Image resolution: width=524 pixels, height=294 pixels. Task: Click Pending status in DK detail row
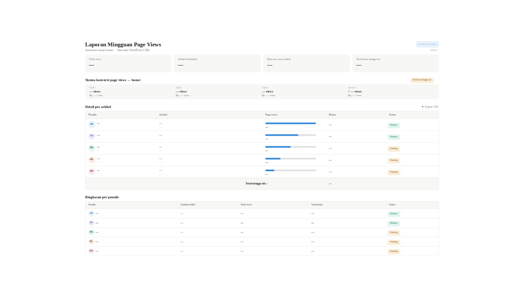[394, 149]
